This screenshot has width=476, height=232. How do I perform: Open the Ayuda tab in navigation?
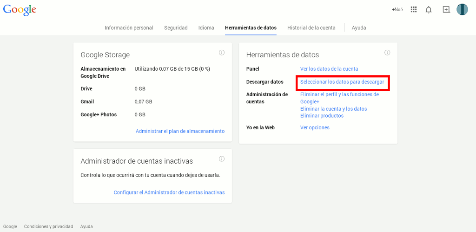pyautogui.click(x=359, y=28)
